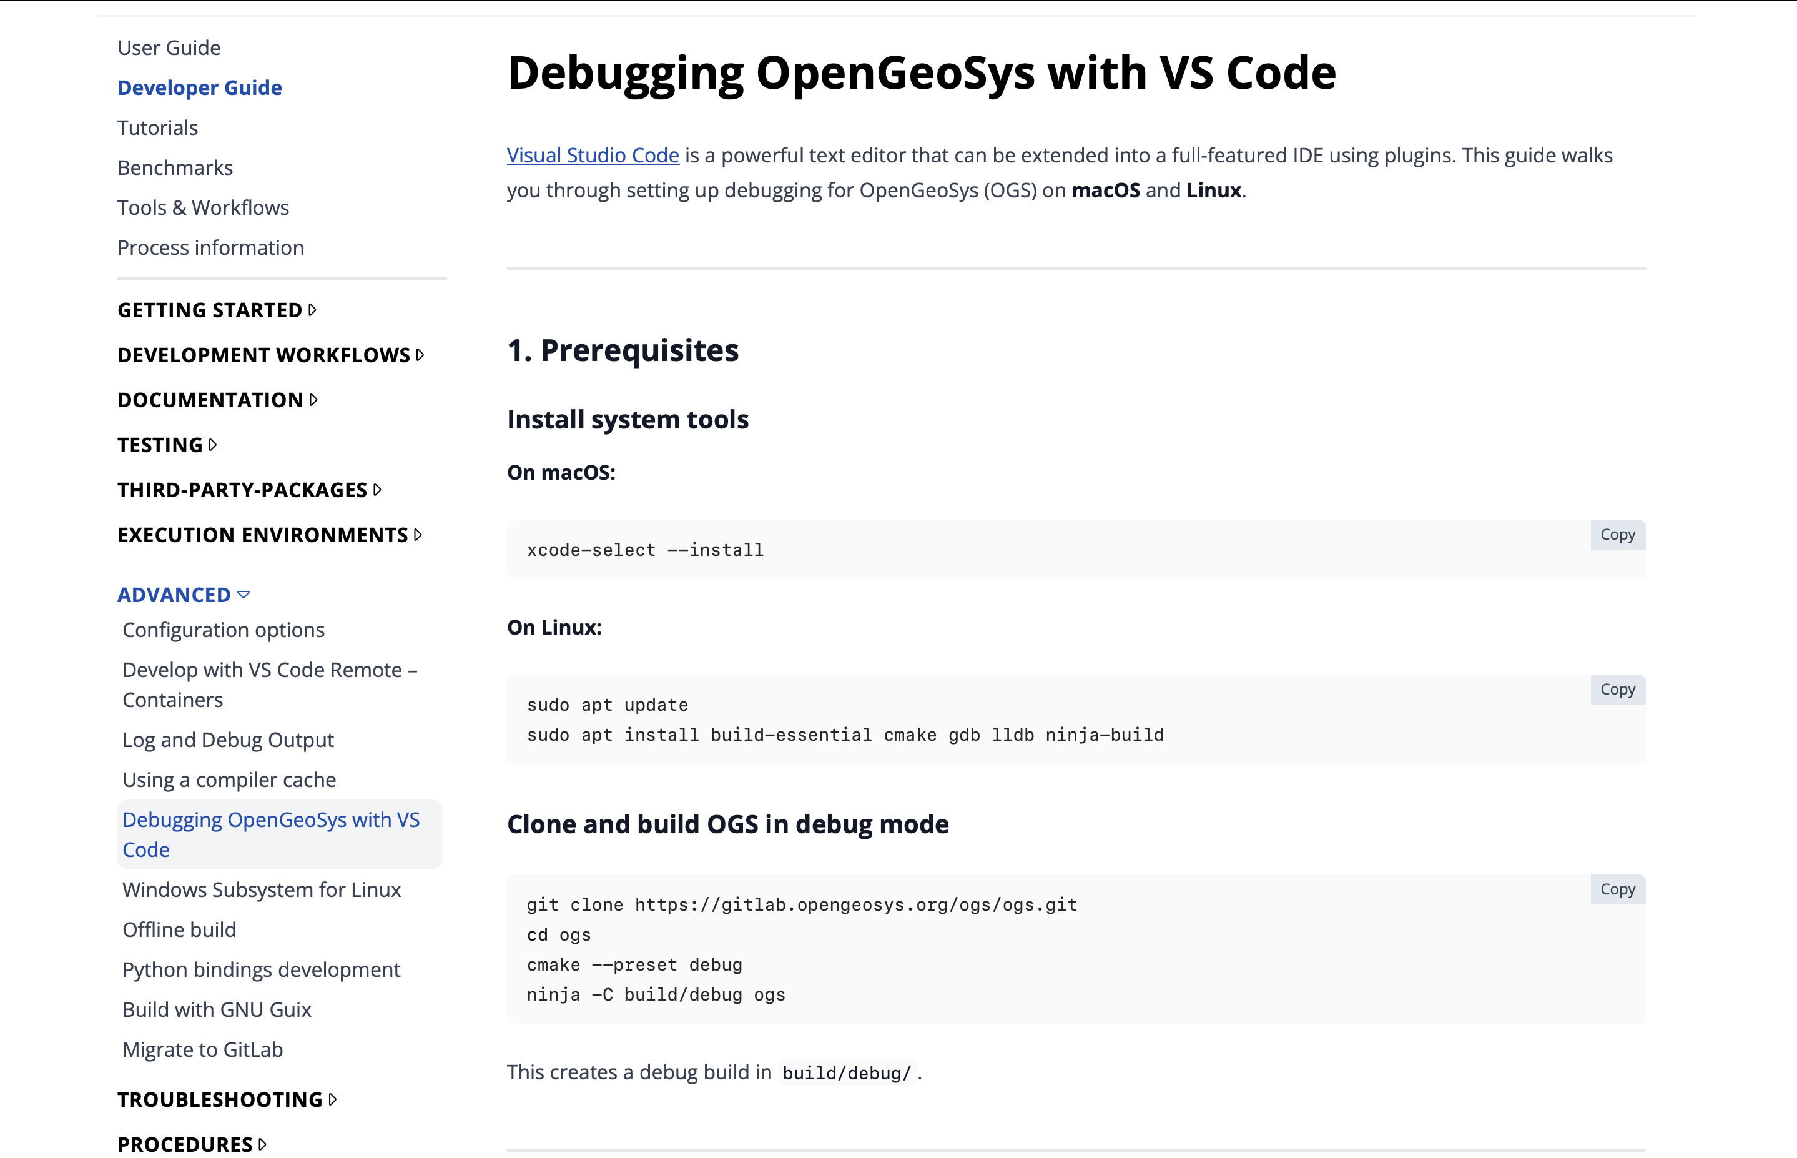Click the '1. Prerequisites' heading

click(623, 350)
